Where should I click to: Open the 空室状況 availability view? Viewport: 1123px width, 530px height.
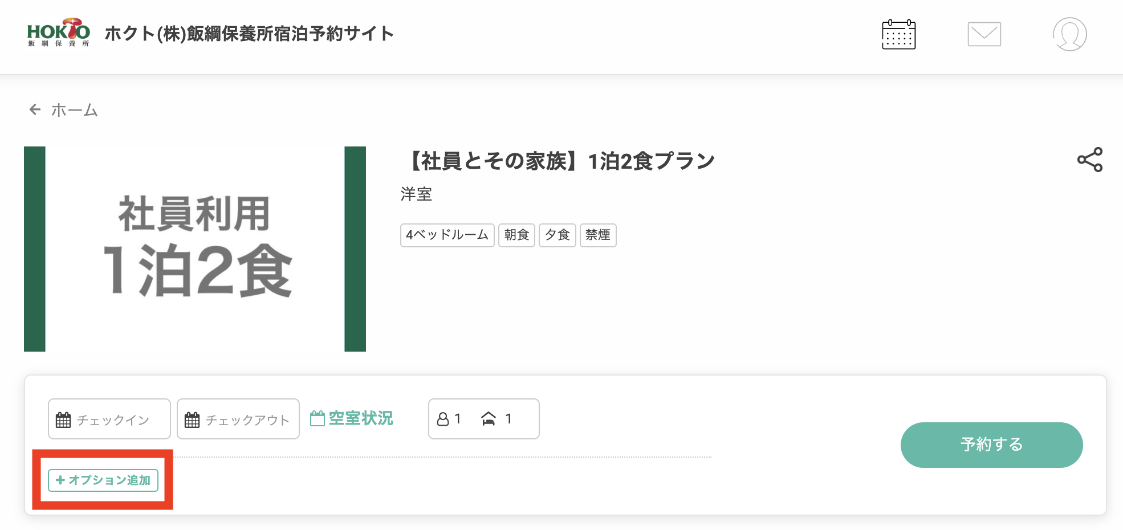352,419
